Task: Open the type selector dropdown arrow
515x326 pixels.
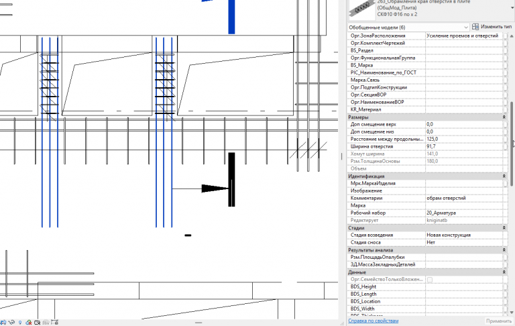Action: tap(512, 8)
